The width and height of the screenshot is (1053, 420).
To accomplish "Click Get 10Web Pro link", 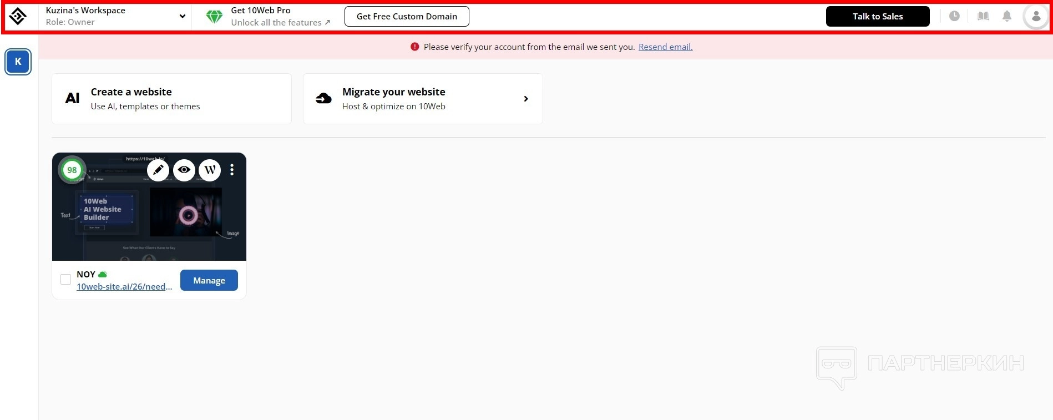I will [261, 11].
